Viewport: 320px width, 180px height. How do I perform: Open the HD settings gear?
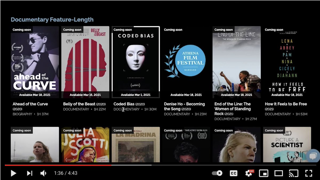[x=249, y=173]
